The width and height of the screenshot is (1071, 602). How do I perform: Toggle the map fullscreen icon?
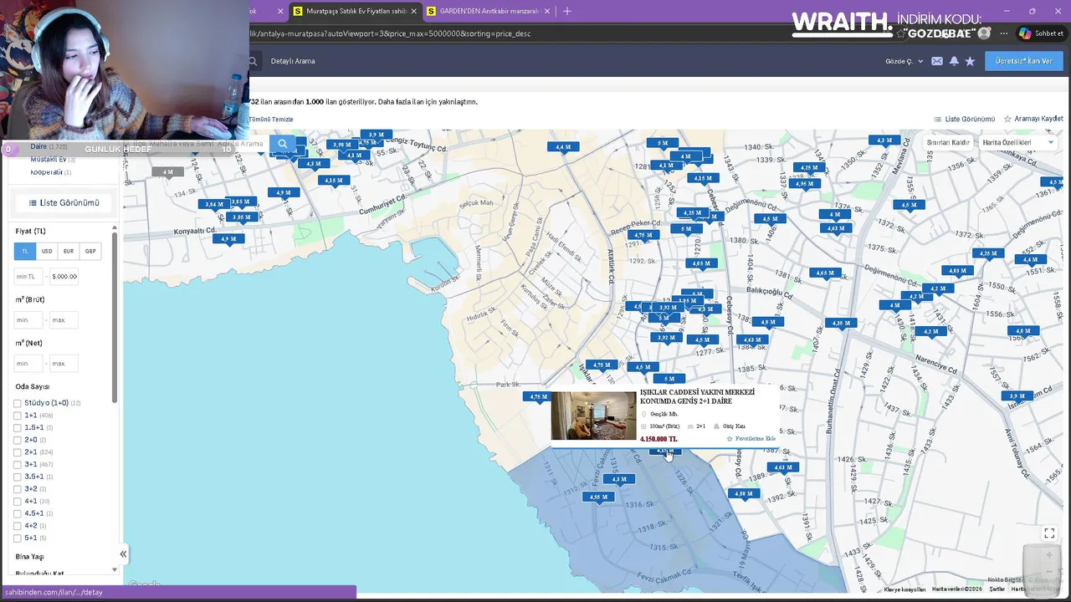point(1049,533)
